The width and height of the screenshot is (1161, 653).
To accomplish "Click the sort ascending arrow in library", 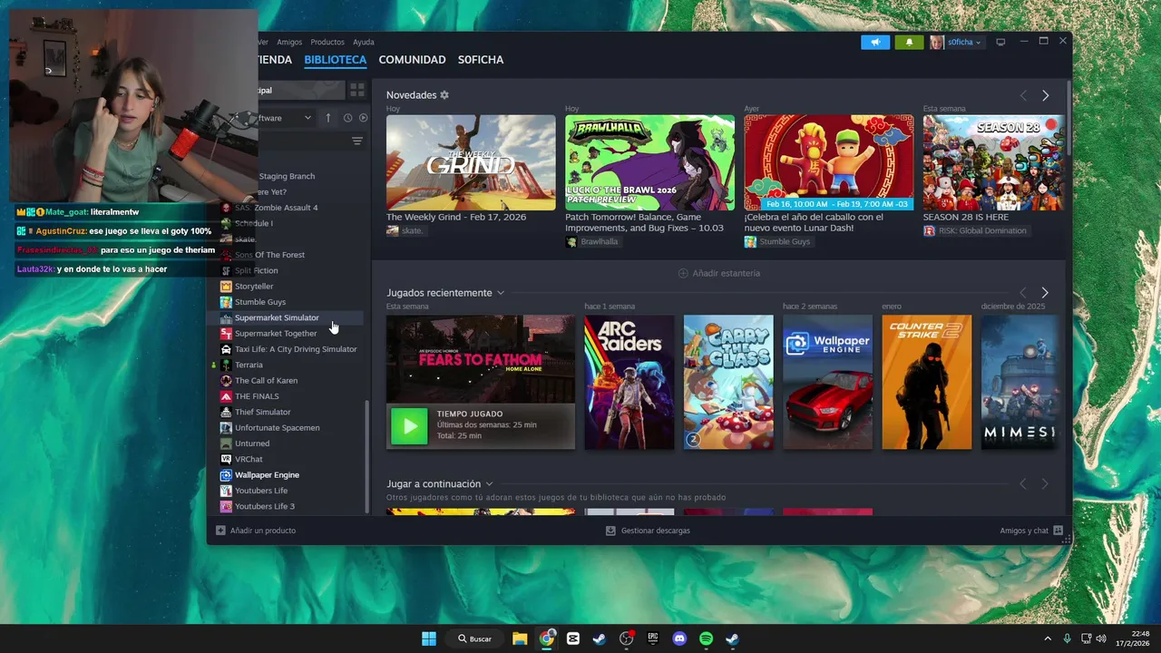I will click(328, 118).
